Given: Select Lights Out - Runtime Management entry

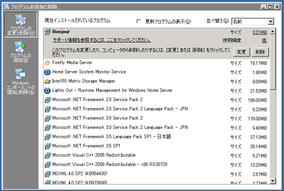Looking at the screenshot, I should tap(157, 91).
